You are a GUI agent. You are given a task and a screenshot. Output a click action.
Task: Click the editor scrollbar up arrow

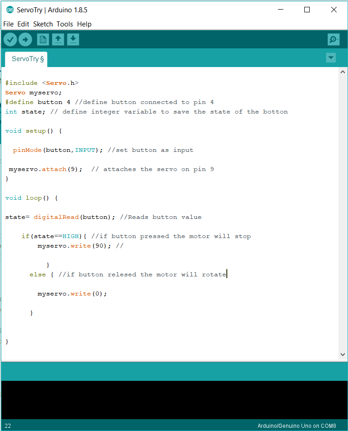click(343, 72)
